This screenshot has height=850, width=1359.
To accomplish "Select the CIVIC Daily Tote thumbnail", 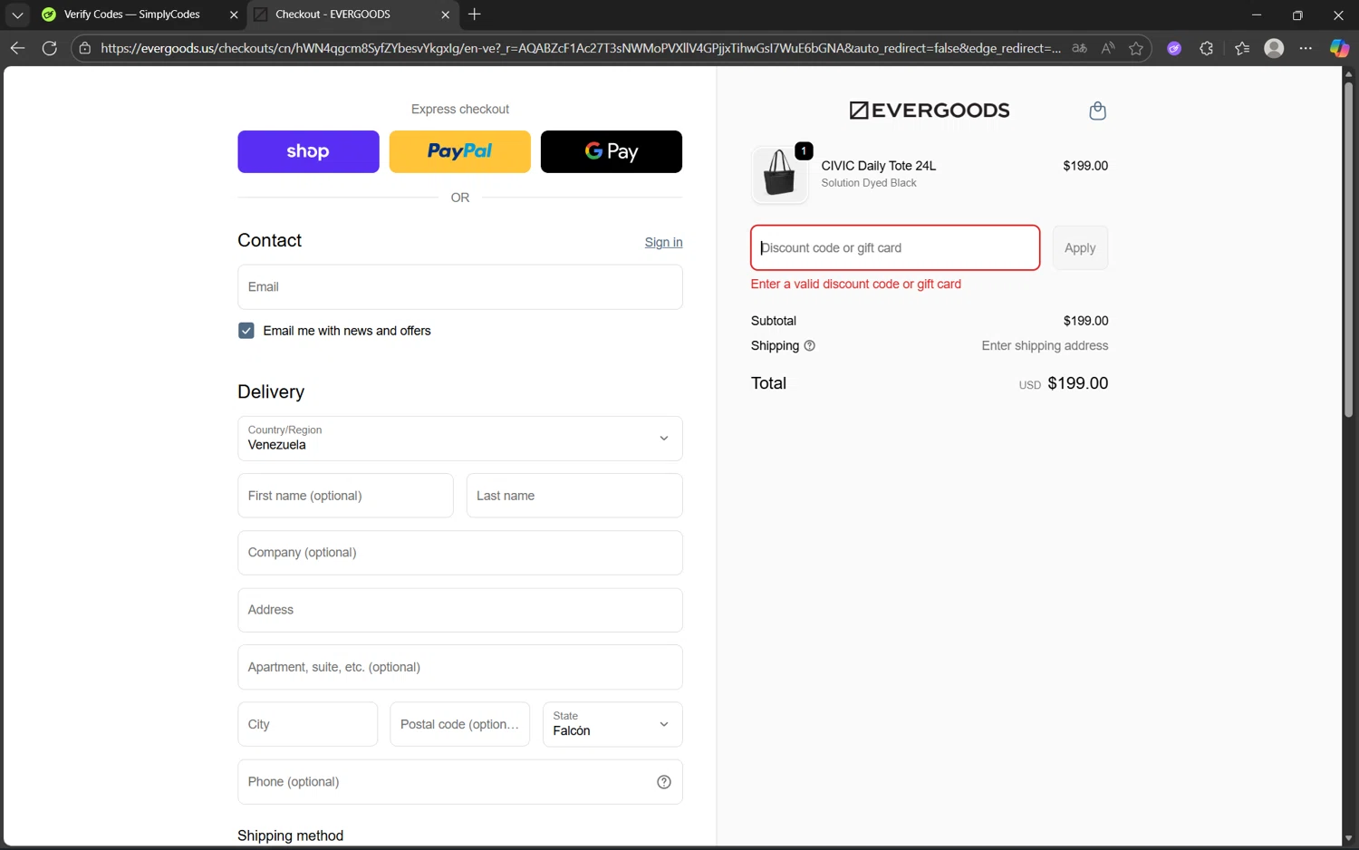I will click(780, 174).
